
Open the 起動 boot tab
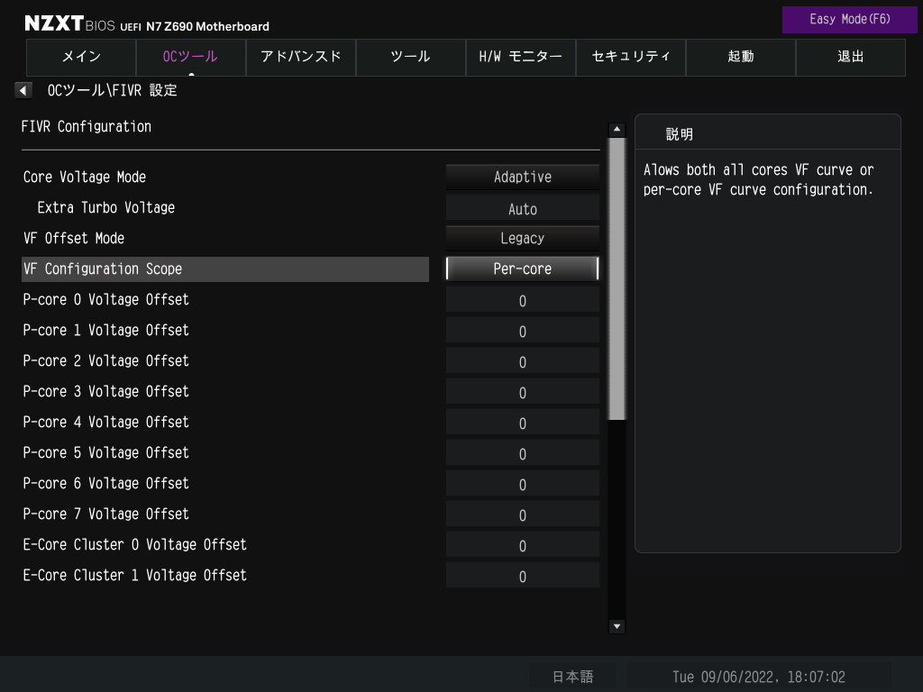coord(740,57)
